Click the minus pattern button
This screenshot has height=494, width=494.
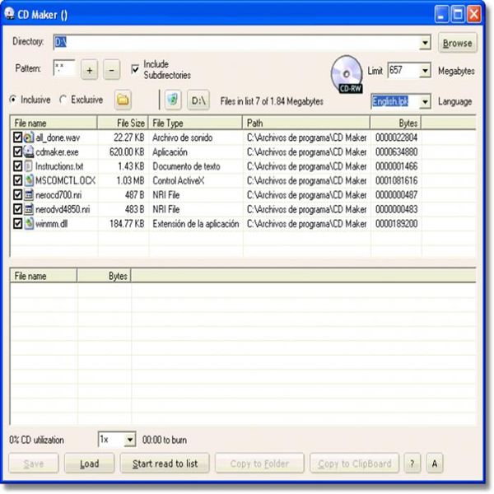pos(111,70)
